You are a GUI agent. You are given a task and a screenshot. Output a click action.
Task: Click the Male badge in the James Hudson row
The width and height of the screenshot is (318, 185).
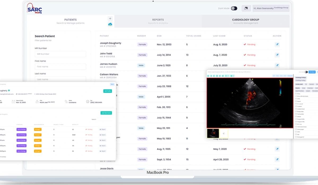pyautogui.click(x=142, y=65)
